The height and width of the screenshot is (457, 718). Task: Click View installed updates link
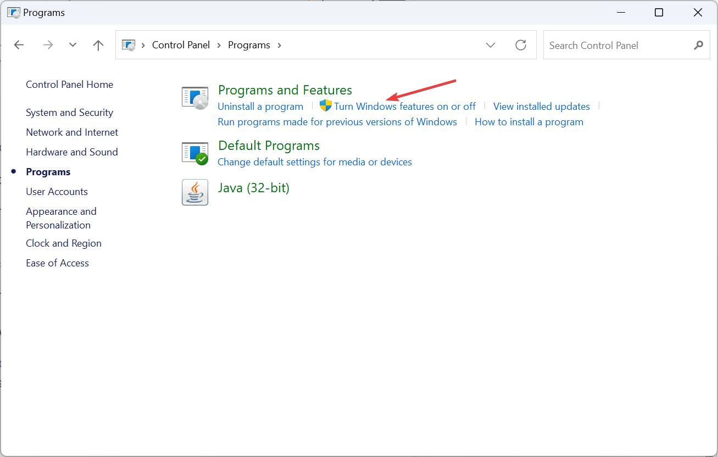pos(541,107)
